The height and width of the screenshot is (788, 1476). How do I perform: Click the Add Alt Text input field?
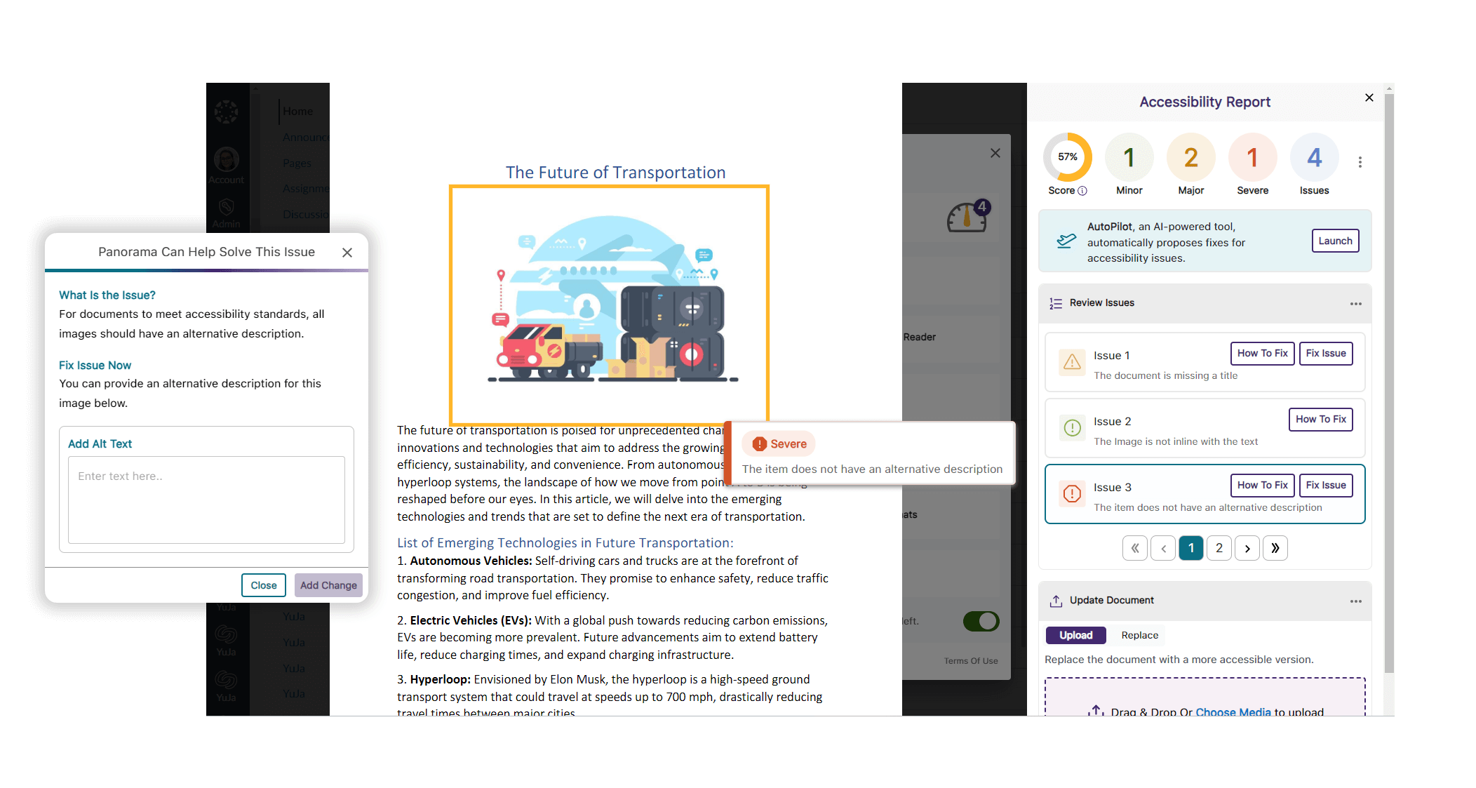pos(206,500)
